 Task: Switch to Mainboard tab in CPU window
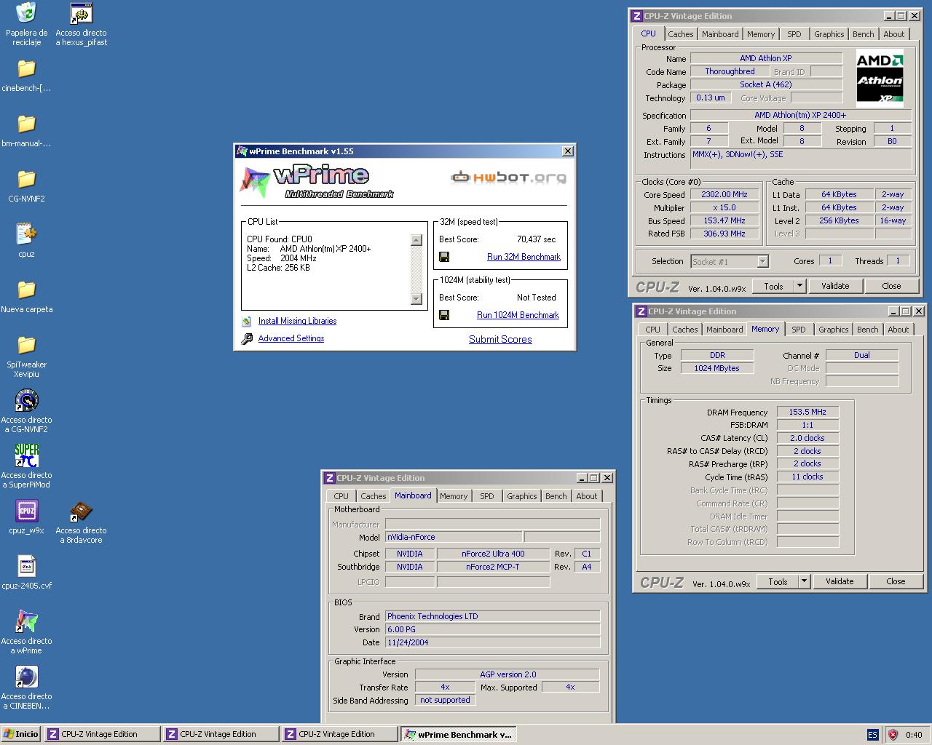tap(720, 34)
